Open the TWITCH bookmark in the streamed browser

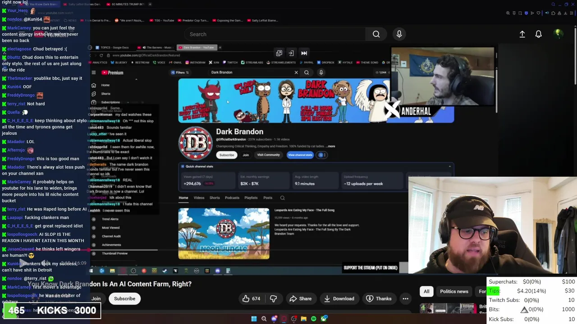230,63
